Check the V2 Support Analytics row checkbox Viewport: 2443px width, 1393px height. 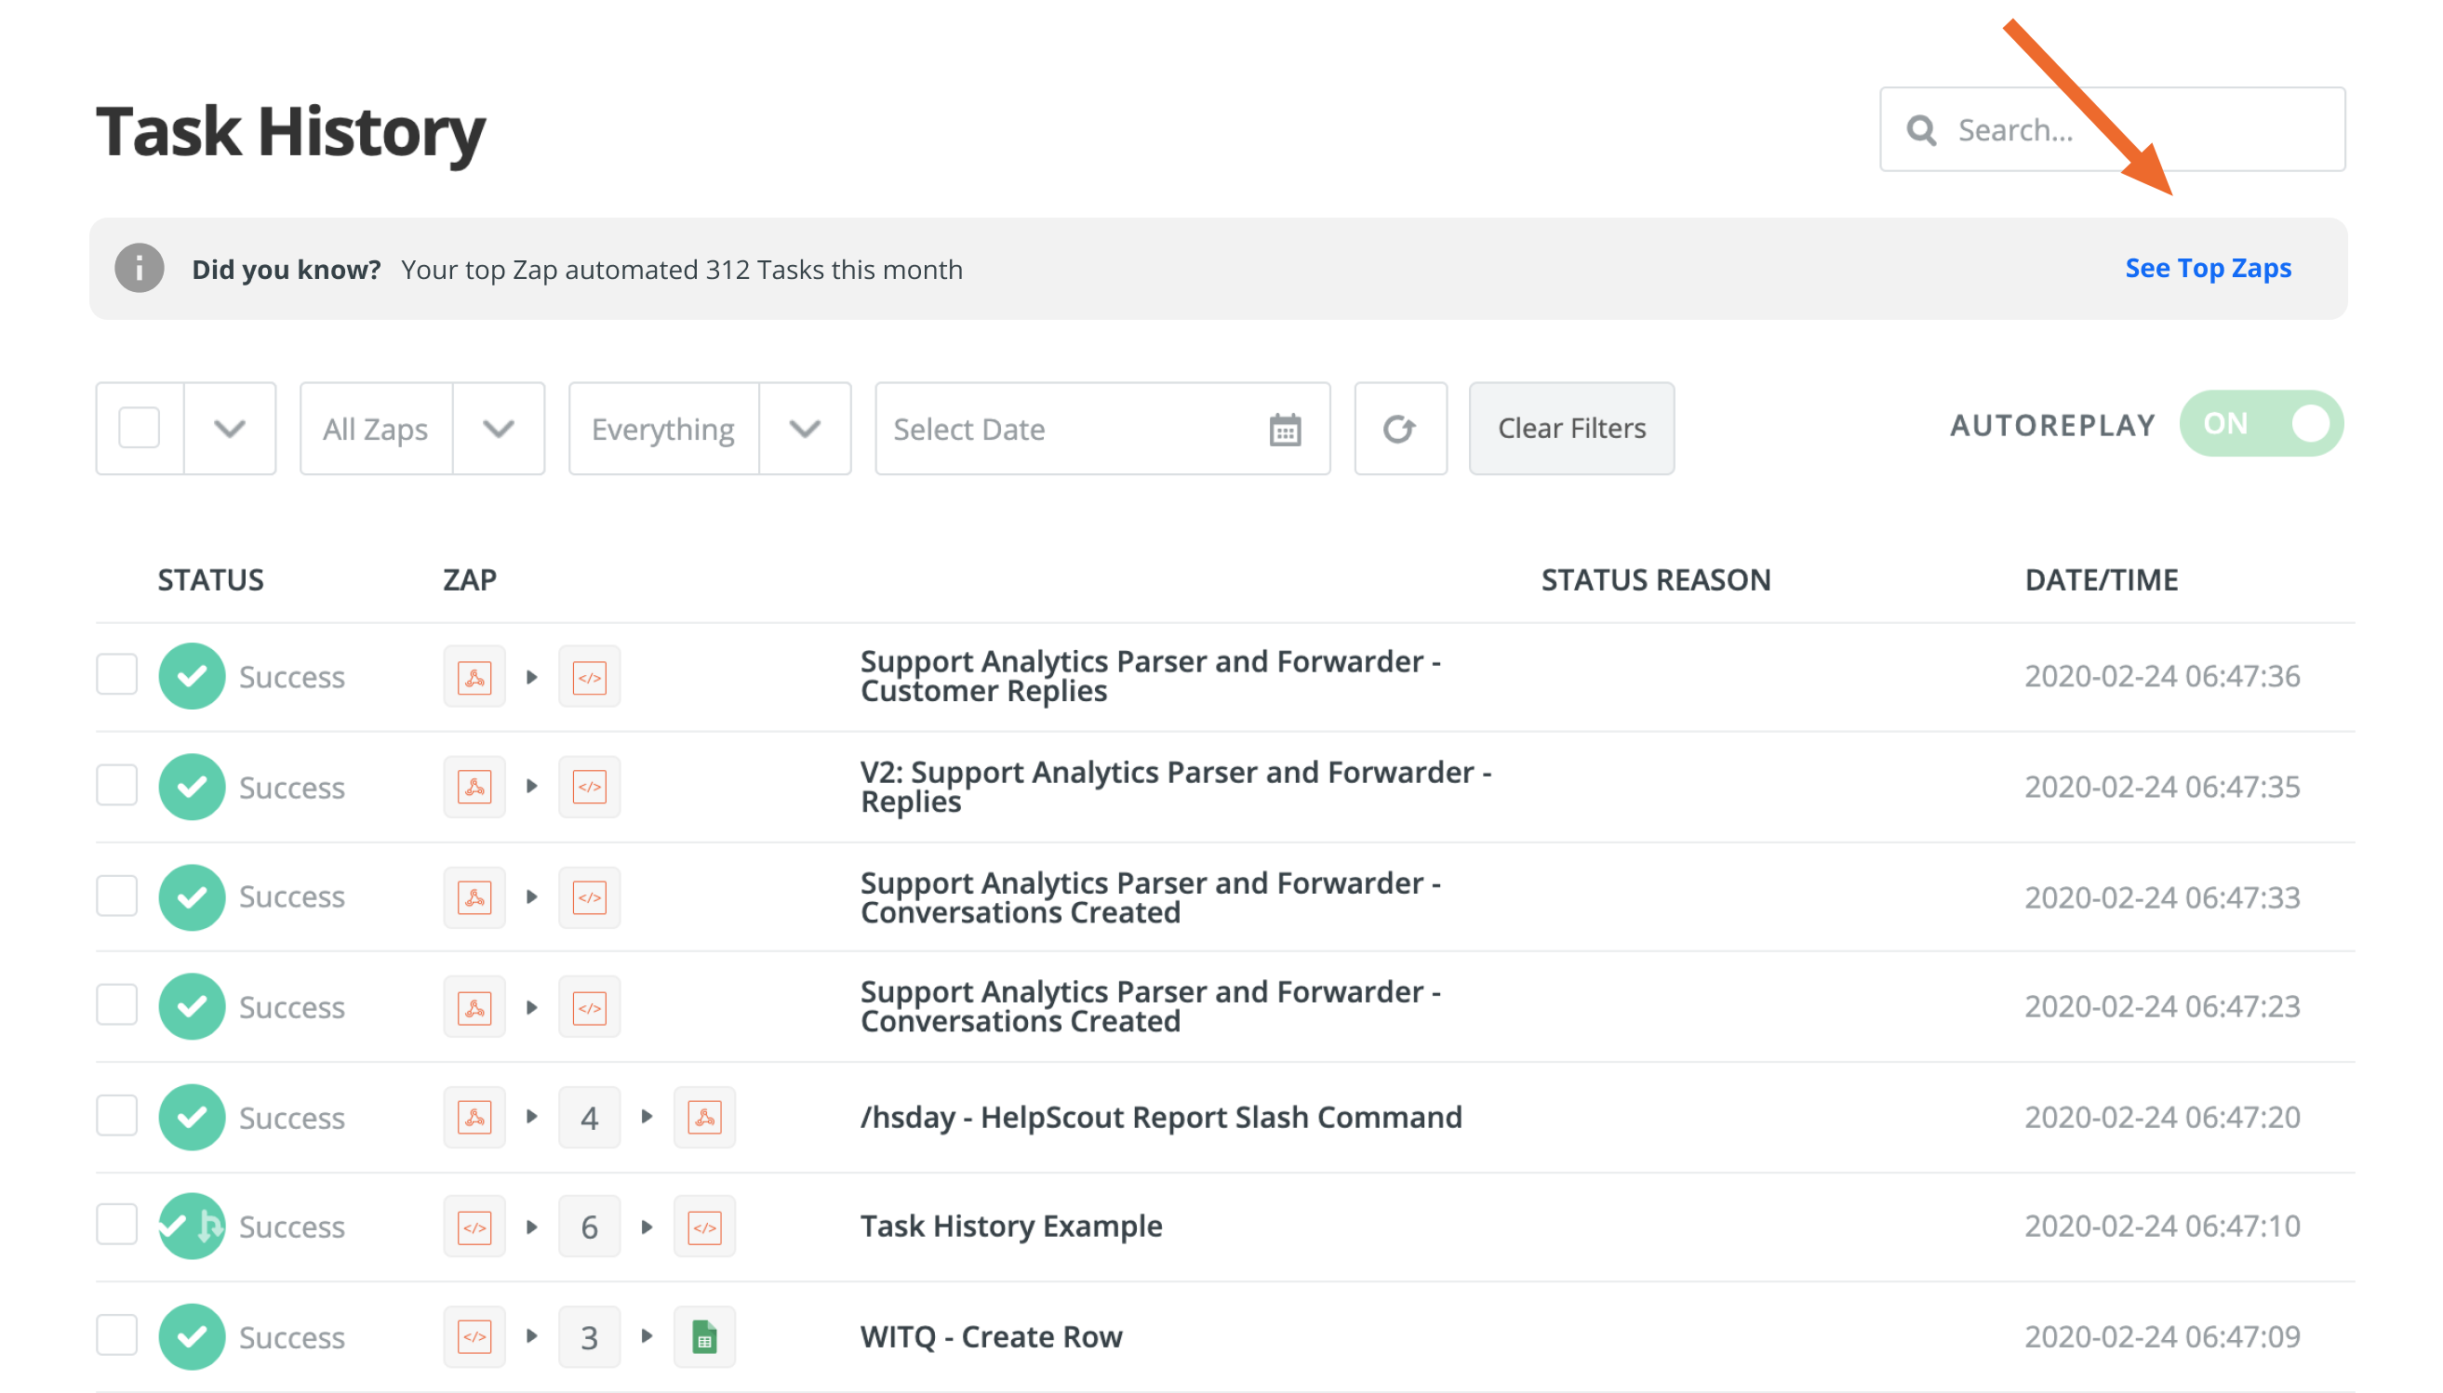click(x=116, y=785)
